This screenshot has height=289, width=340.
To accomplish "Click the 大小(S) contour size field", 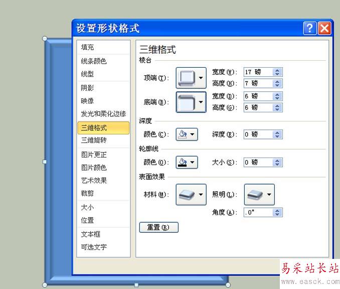I will pyautogui.click(x=258, y=162).
